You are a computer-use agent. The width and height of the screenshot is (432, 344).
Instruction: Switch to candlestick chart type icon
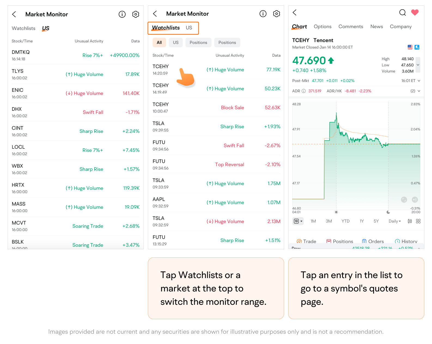pyautogui.click(x=410, y=221)
